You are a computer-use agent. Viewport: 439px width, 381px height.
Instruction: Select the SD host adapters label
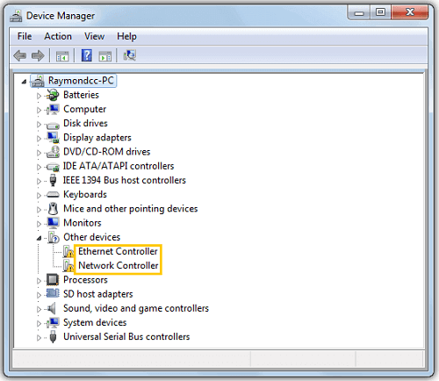tap(98, 294)
